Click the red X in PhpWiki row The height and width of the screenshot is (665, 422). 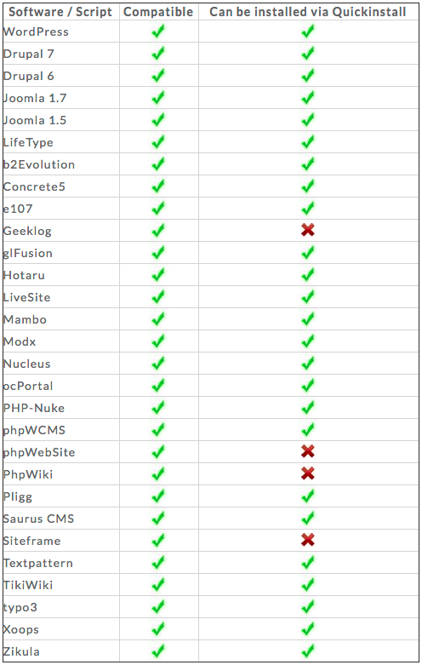pyautogui.click(x=308, y=473)
